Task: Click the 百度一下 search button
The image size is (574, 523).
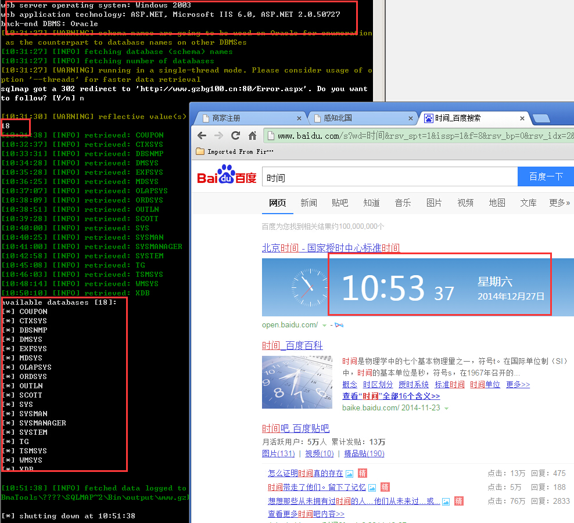Action: pyautogui.click(x=546, y=177)
